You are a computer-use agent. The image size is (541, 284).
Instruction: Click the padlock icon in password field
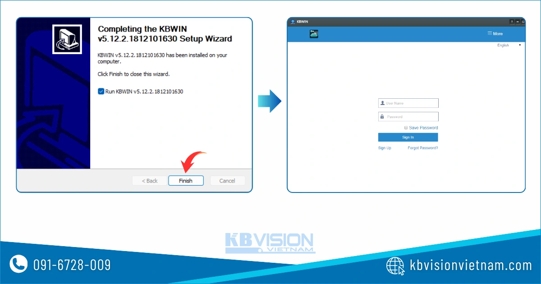pos(382,117)
